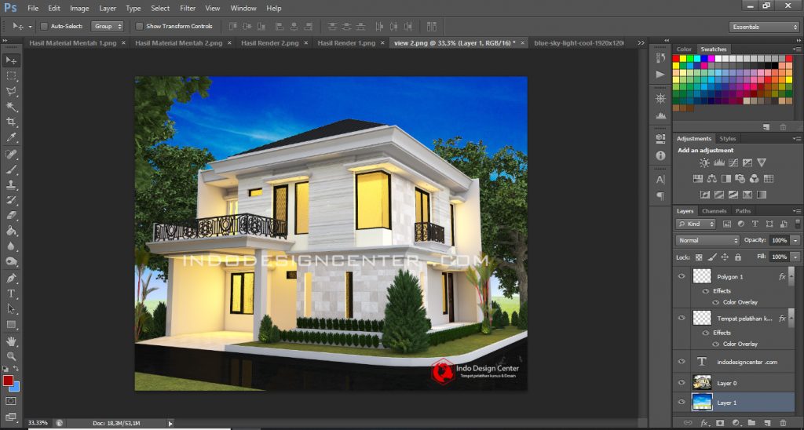Switch to the Channels tab

pos(714,211)
